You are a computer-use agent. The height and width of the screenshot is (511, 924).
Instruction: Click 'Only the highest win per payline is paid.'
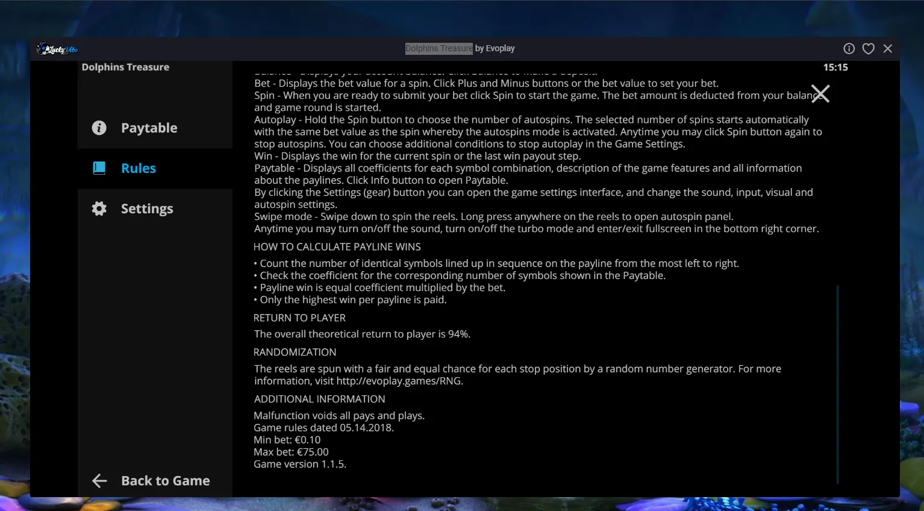pyautogui.click(x=350, y=299)
